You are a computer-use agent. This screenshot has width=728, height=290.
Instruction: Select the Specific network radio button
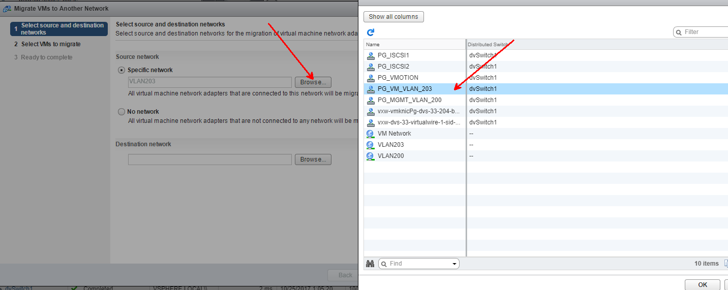[121, 70]
